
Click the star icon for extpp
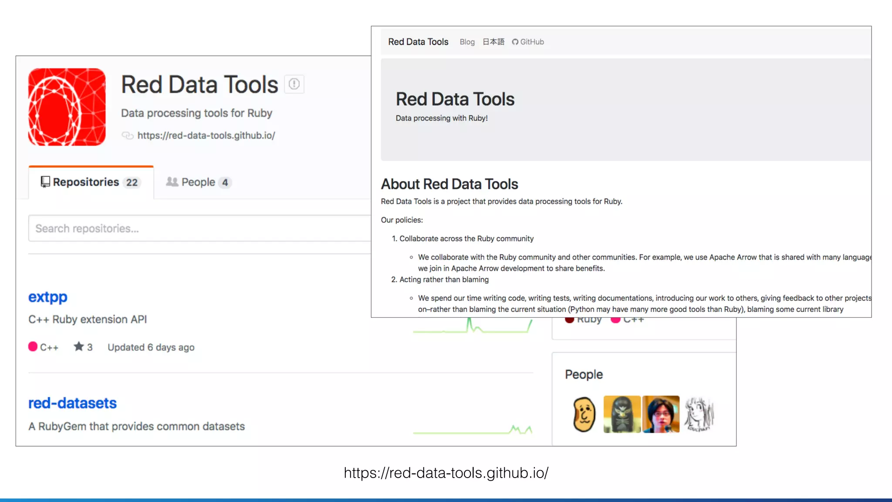(x=78, y=347)
